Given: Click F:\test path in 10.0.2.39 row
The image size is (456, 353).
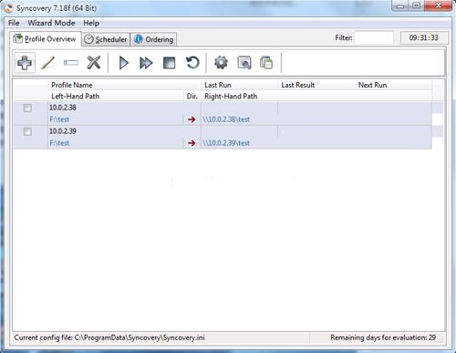Looking at the screenshot, I should click(59, 143).
